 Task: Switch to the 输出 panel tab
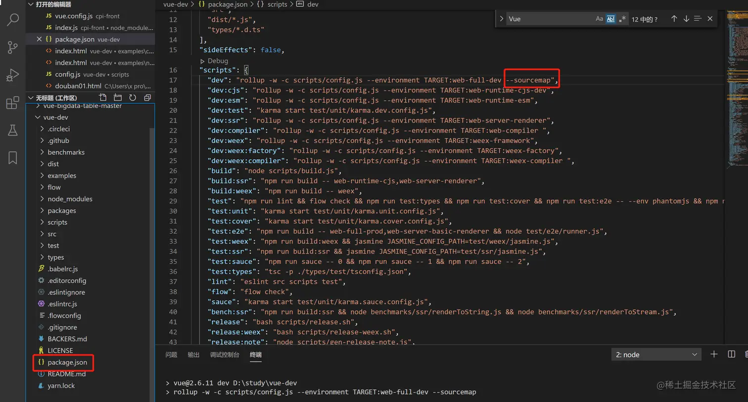click(x=193, y=355)
